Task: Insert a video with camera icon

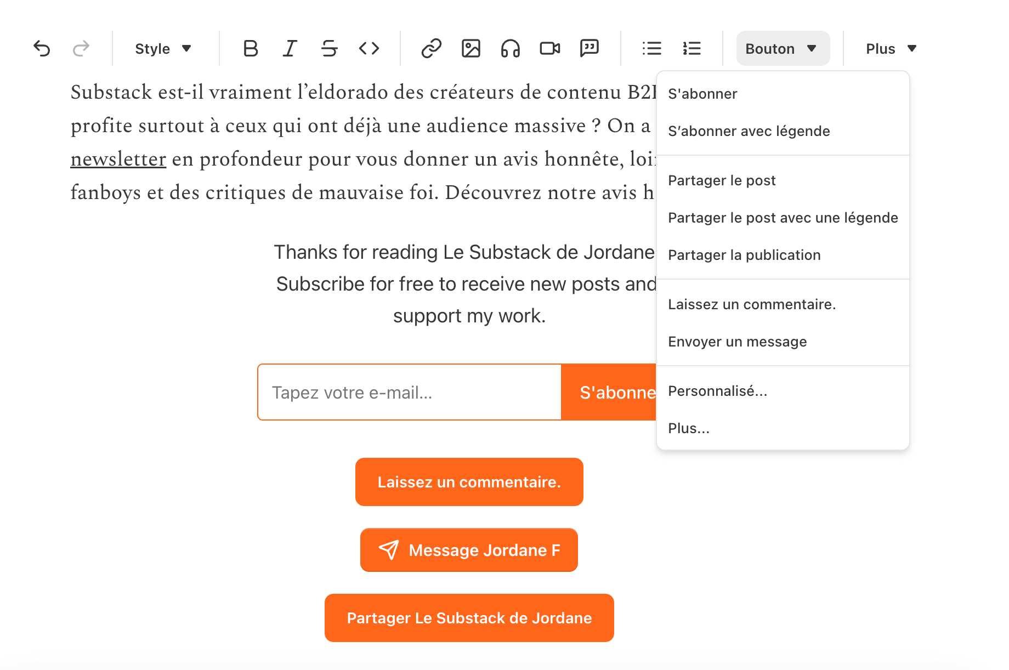Action: coord(550,49)
